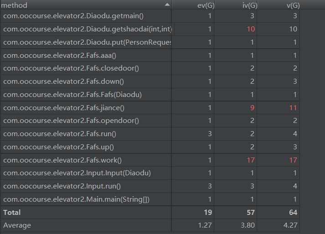Click the Average row label
The width and height of the screenshot is (325, 234).
point(17,225)
